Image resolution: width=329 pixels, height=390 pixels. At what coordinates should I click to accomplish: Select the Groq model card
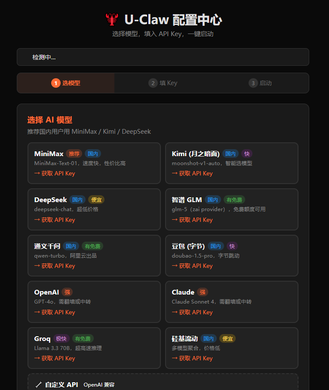(94, 348)
